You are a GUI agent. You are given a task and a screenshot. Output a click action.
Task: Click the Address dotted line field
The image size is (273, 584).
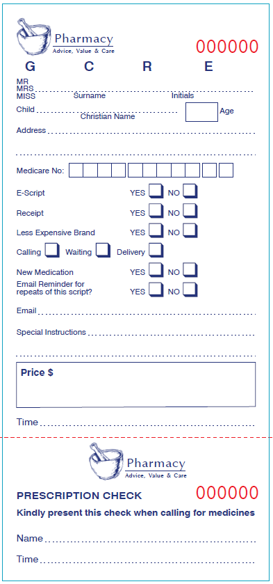tap(151, 132)
